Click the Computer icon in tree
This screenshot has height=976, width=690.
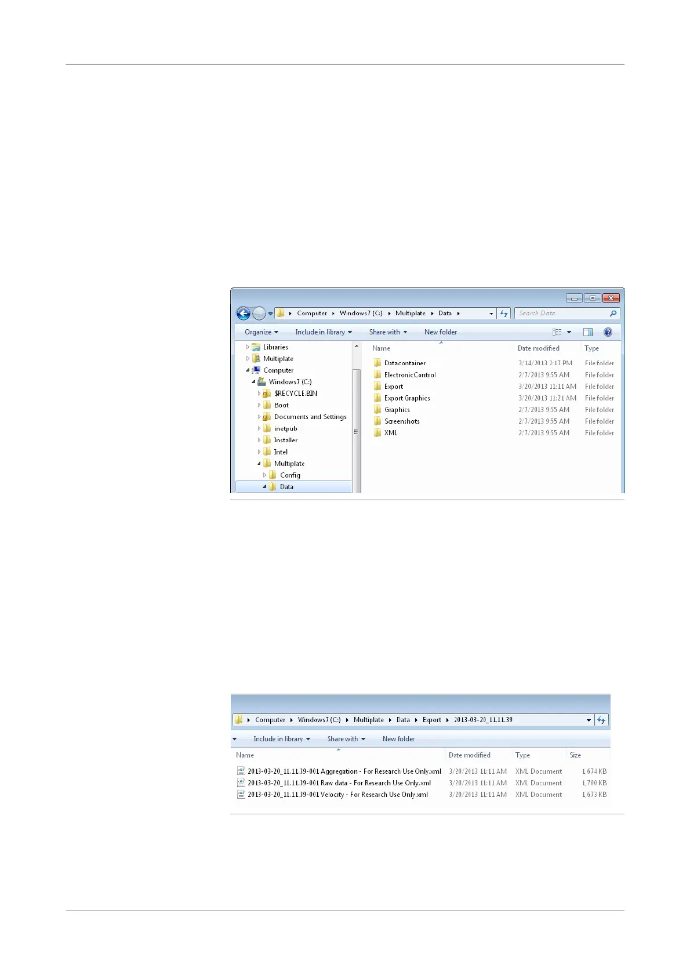tap(256, 370)
